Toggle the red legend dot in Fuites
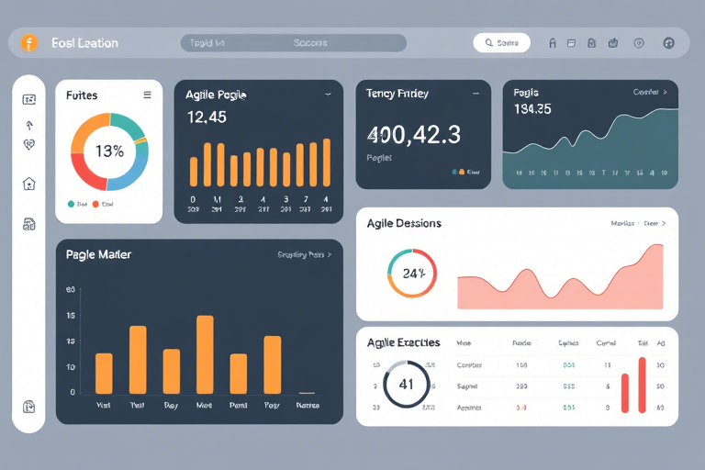 pyautogui.click(x=95, y=204)
